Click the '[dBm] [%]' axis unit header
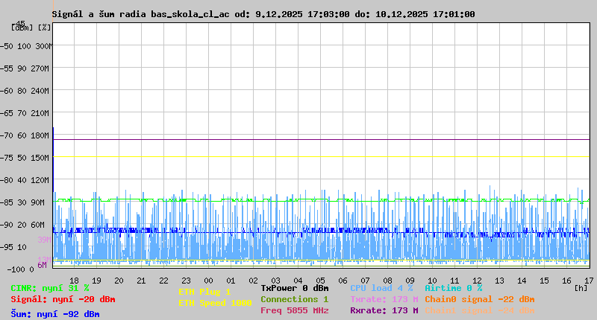The image size is (597, 320). (31, 28)
